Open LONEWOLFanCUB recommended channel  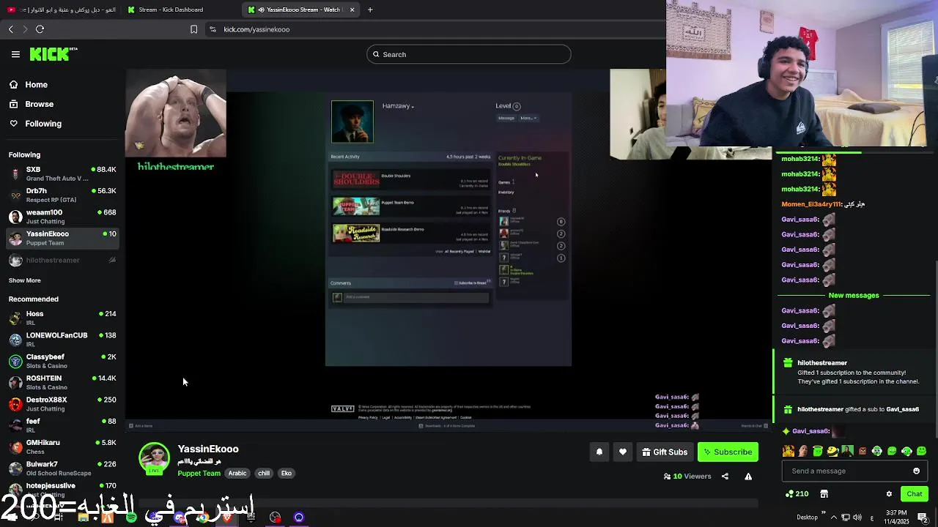click(x=62, y=339)
